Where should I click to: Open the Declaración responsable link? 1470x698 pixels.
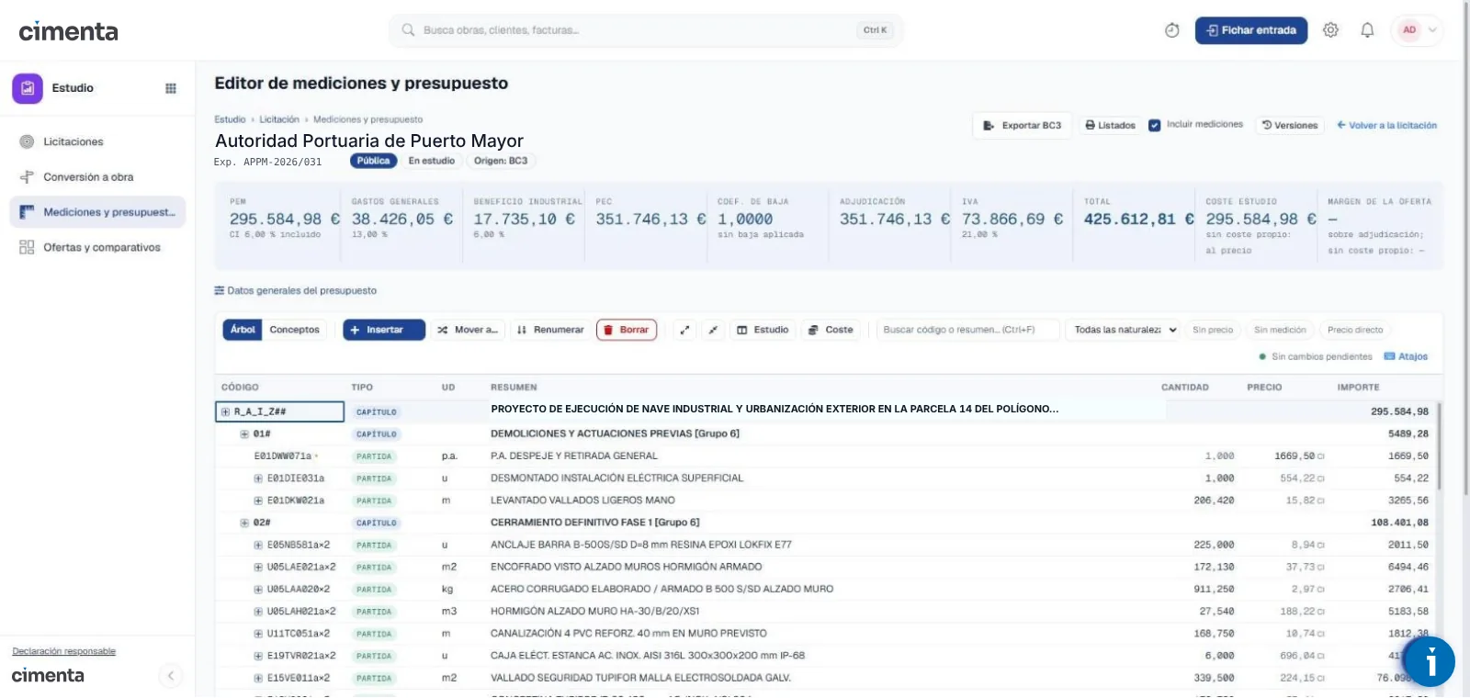click(64, 652)
